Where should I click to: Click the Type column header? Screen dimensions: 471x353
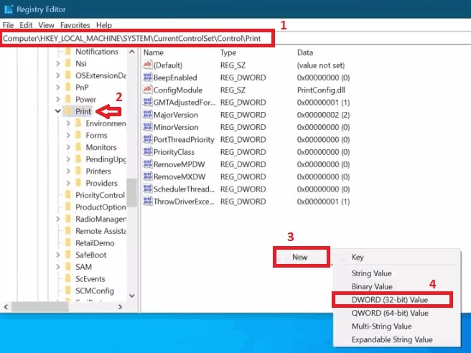[x=228, y=52]
